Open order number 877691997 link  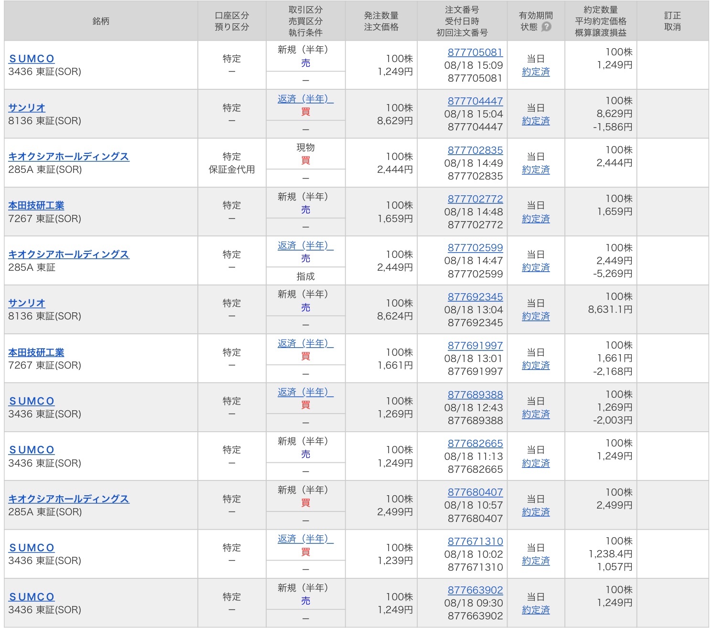(475, 345)
